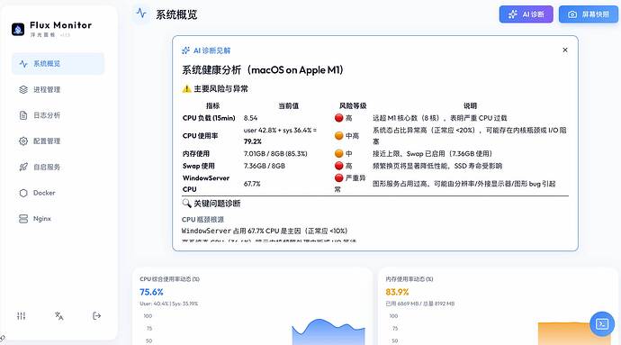The width and height of the screenshot is (621, 345).
Task: Click the CPU 综合使用率动态 chart title
Action: [x=169, y=279]
